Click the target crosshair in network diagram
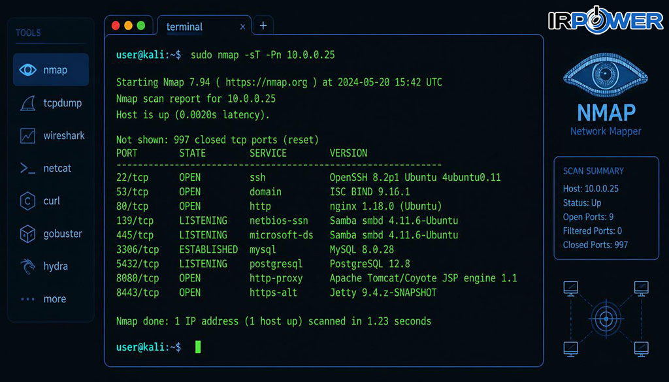The height and width of the screenshot is (382, 669). pyautogui.click(x=606, y=318)
